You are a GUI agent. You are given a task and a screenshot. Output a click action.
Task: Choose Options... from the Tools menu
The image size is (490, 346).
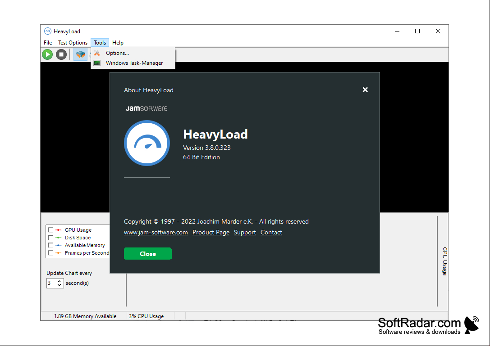[x=133, y=53]
